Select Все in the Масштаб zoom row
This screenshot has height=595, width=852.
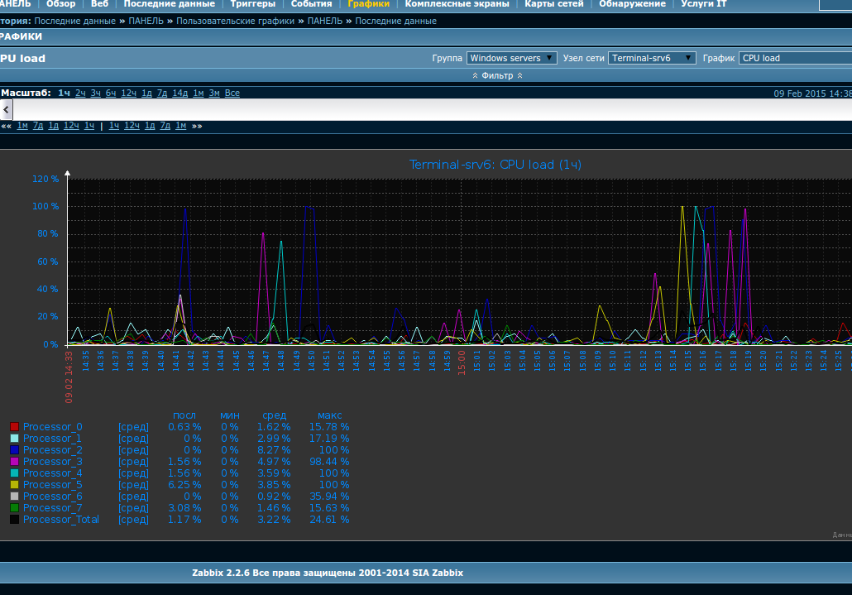232,93
